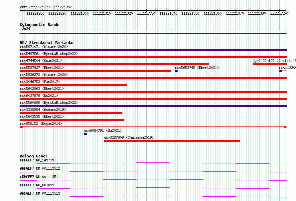This screenshot has width=296, height=201.
Task: Open nsv5560689 (ByrskaBishop2022) label
Action: point(49,102)
